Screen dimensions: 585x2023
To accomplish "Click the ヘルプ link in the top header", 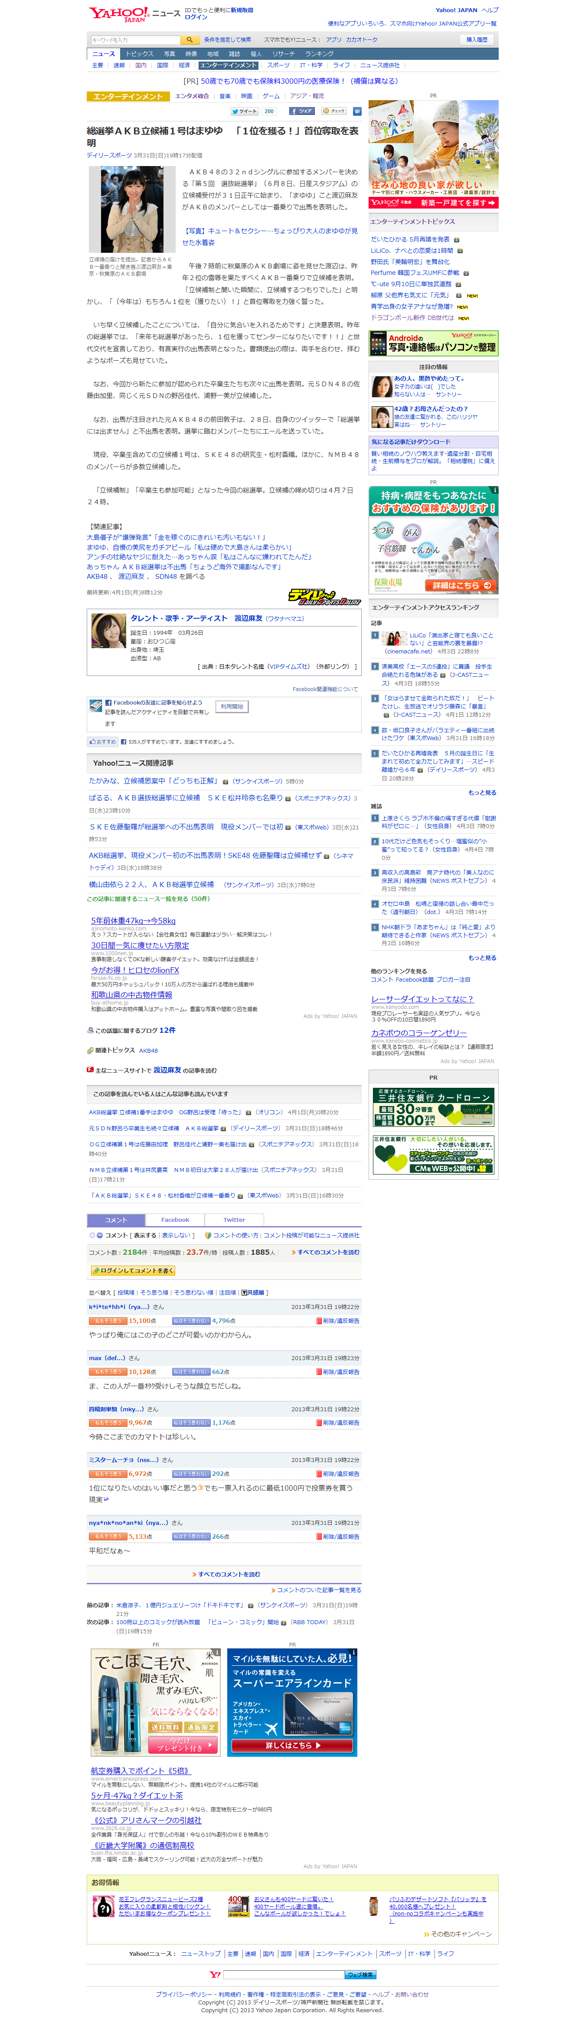I will pos(490,10).
